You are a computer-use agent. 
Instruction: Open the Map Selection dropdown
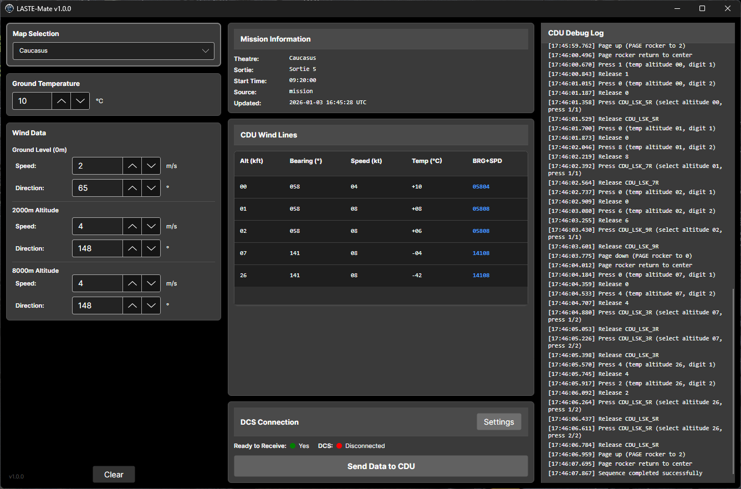pos(113,51)
